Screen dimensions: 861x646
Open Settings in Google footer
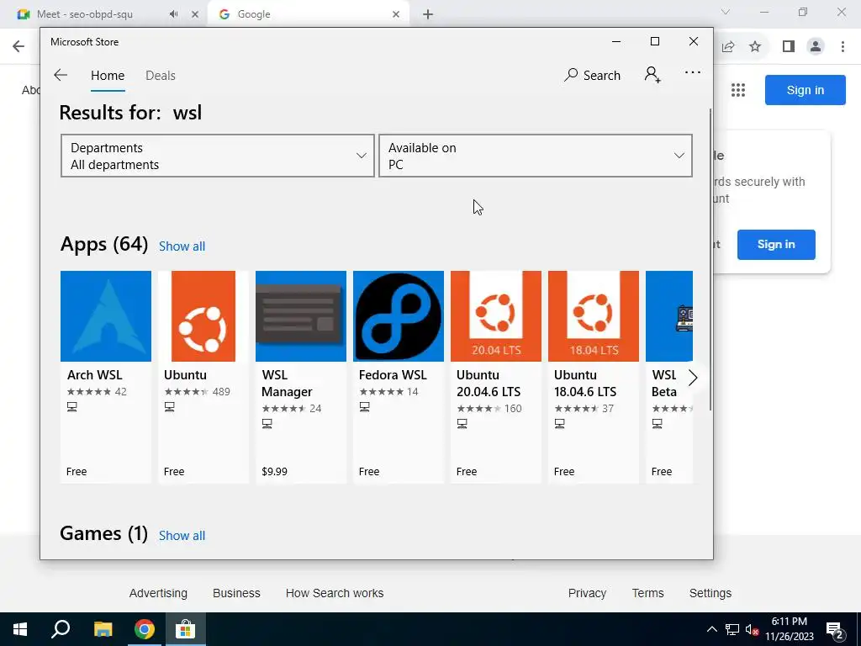tap(710, 593)
